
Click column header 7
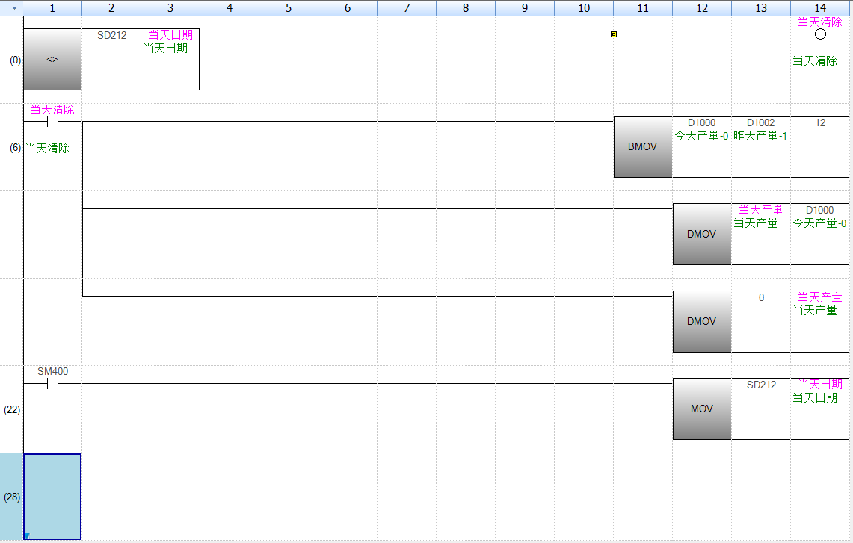406,8
